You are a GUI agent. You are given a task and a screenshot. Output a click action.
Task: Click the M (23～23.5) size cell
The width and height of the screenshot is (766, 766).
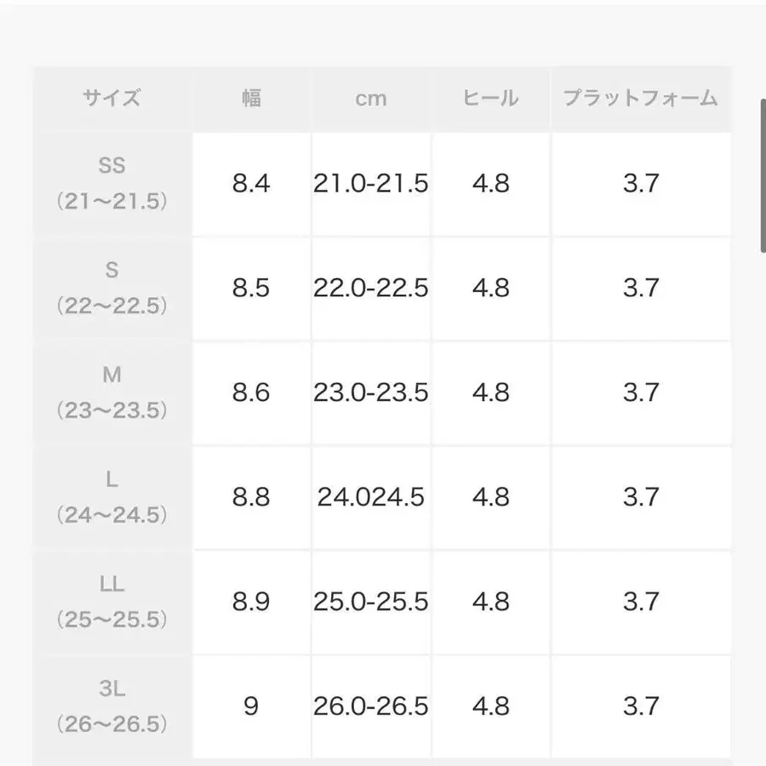tap(111, 392)
